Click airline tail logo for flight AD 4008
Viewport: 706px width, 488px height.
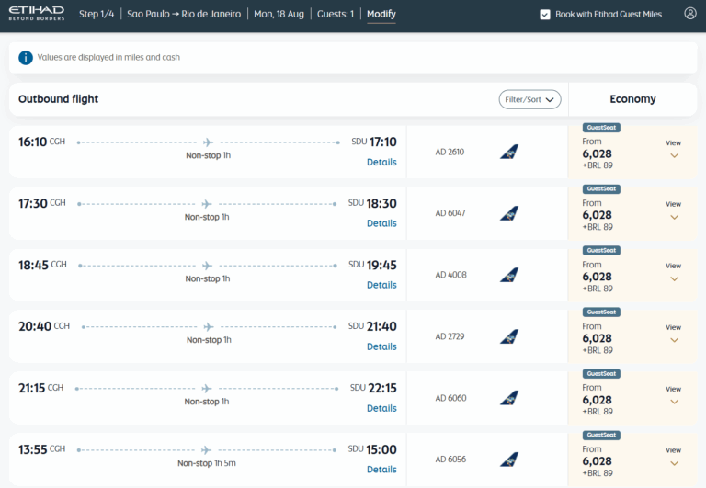(508, 275)
